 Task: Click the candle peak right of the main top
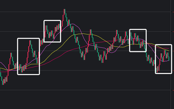(91, 32)
